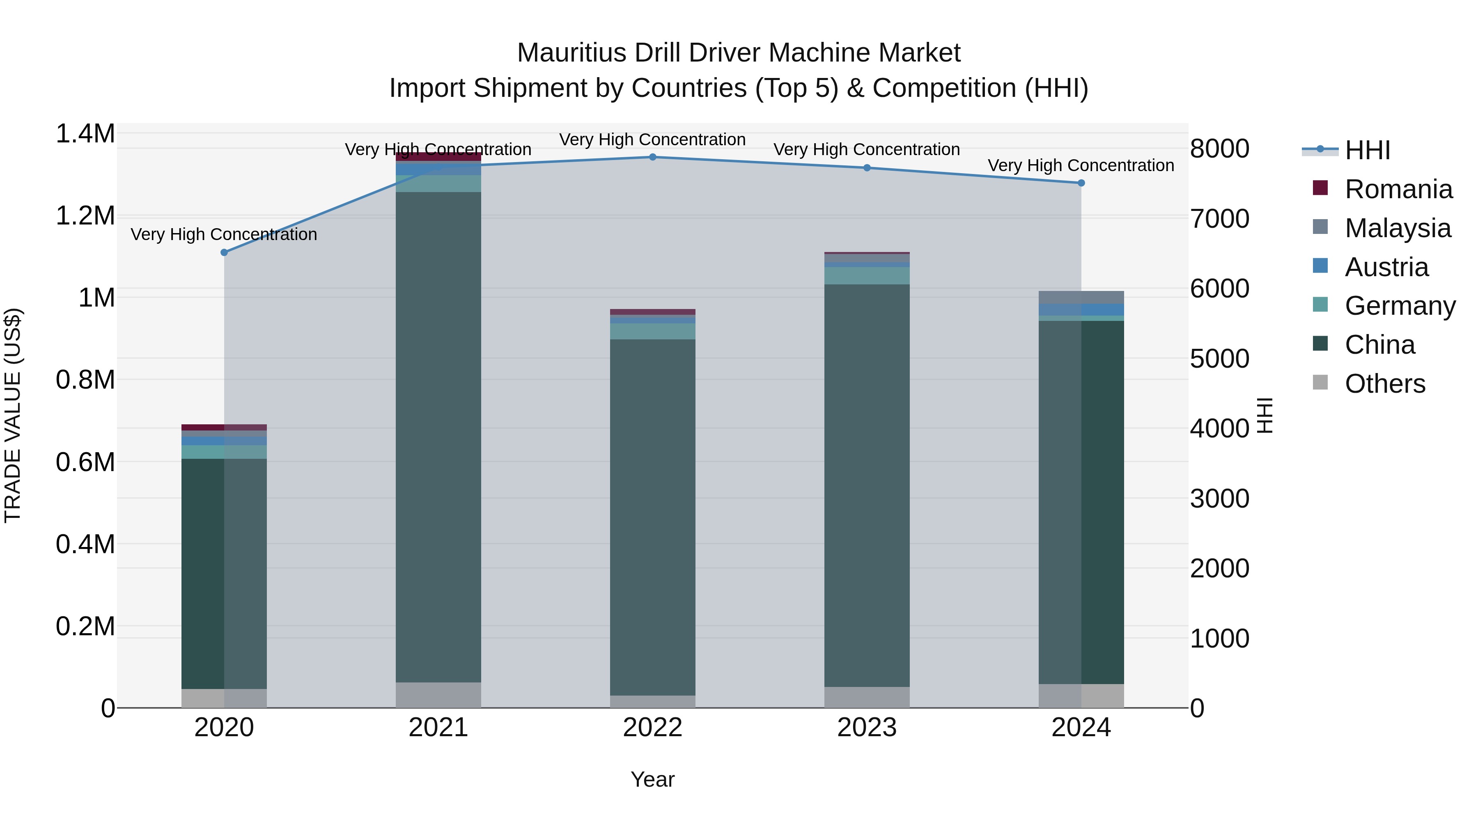Viewport: 1478px width, 831px height.
Task: Select the 2022 HHI data point
Action: click(x=653, y=157)
